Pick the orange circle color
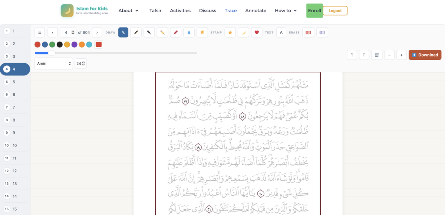This screenshot has width=445, height=215. click(x=82, y=45)
